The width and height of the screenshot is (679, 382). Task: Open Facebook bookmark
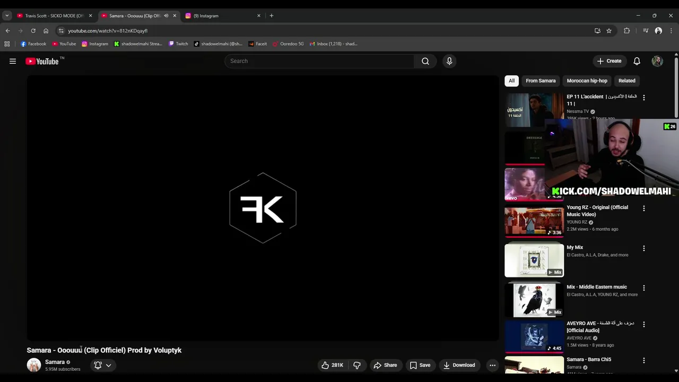point(33,44)
